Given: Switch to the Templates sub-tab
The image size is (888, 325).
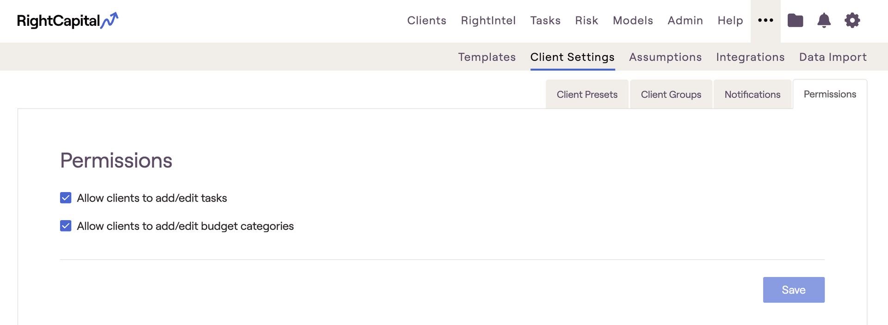Looking at the screenshot, I should click(x=487, y=57).
